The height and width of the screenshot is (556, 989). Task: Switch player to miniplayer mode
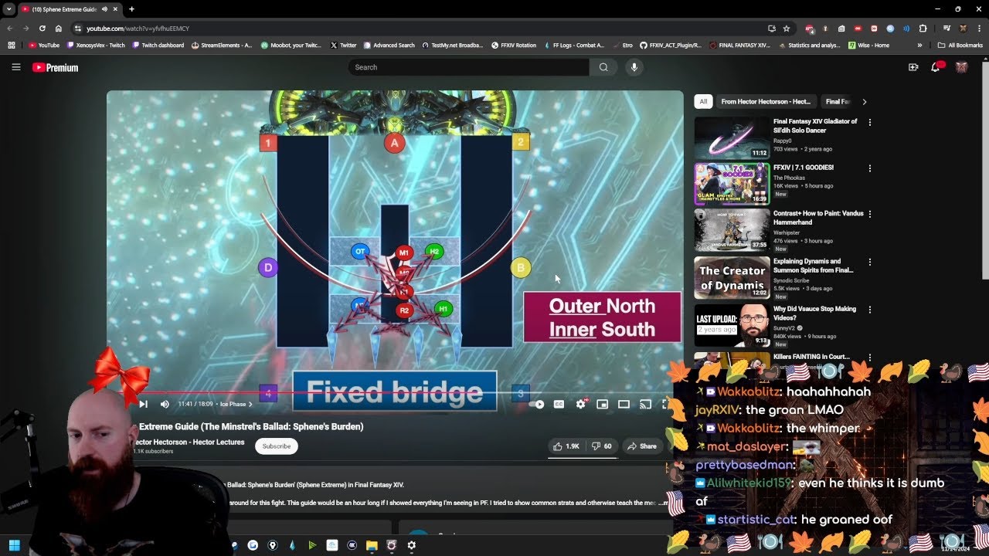pos(603,404)
